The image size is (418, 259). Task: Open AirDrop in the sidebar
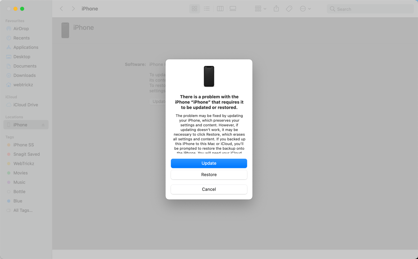point(21,29)
